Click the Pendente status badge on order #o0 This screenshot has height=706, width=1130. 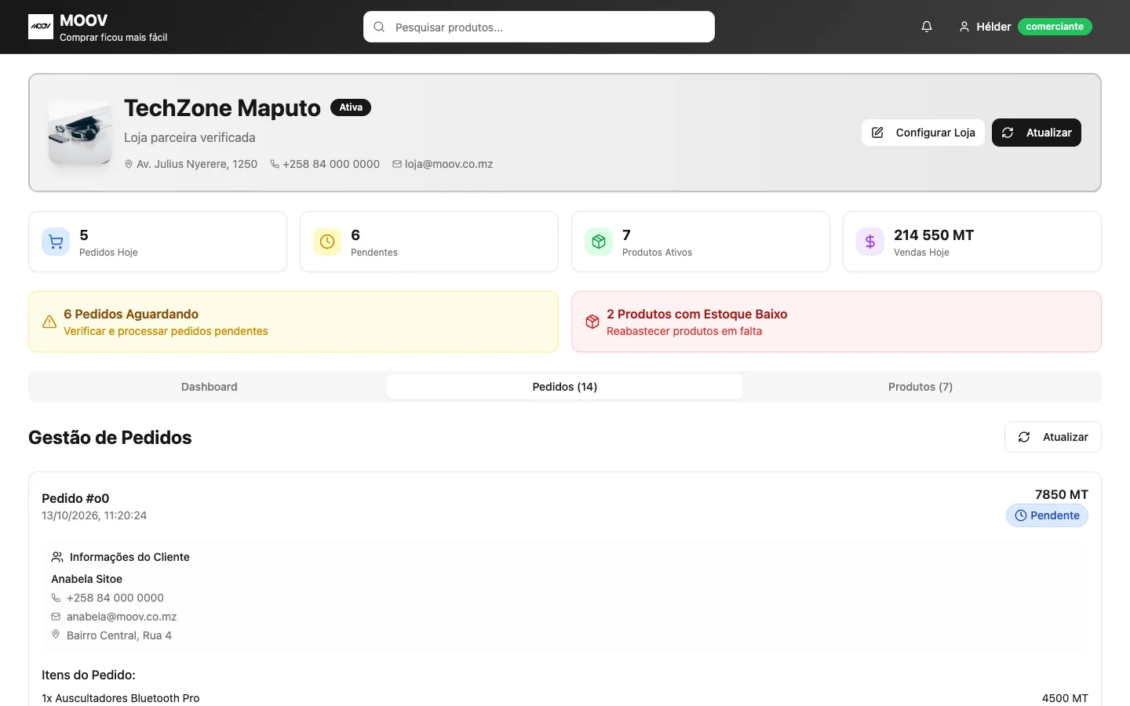click(1047, 515)
